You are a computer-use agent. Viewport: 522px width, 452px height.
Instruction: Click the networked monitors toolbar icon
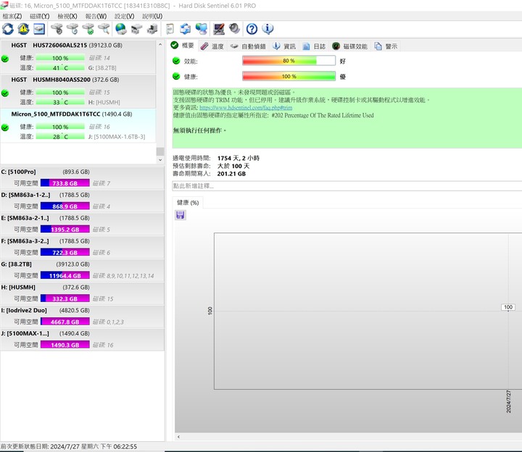(202, 29)
